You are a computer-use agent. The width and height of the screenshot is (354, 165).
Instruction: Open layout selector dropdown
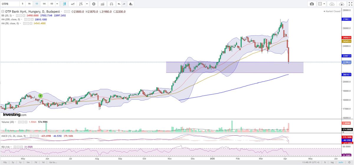pos(324,4)
